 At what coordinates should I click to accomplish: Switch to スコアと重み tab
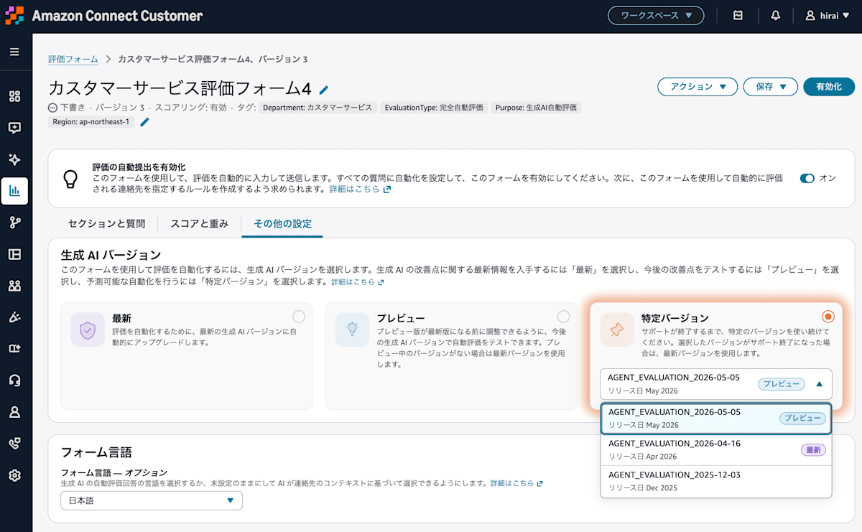pos(199,224)
